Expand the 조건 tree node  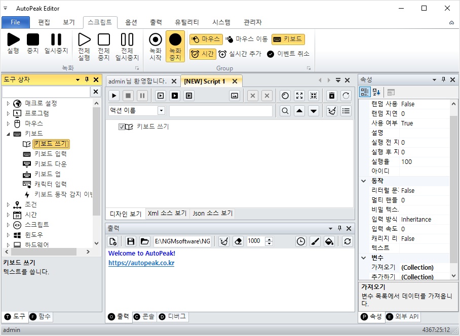pos(8,204)
